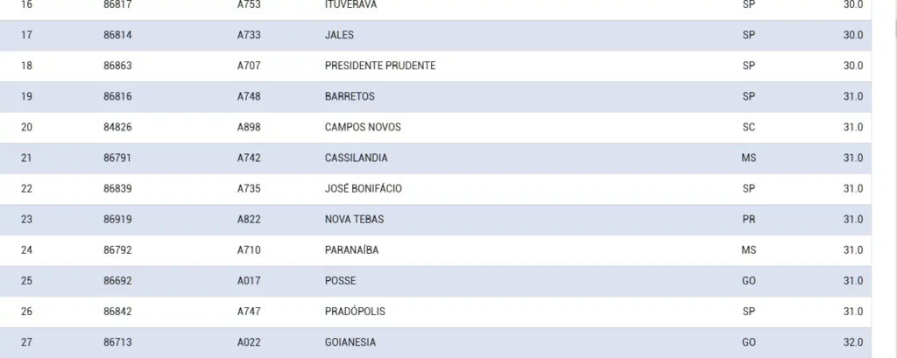Viewport: 897px width, 358px height.
Task: Click station code A733
Action: point(249,35)
